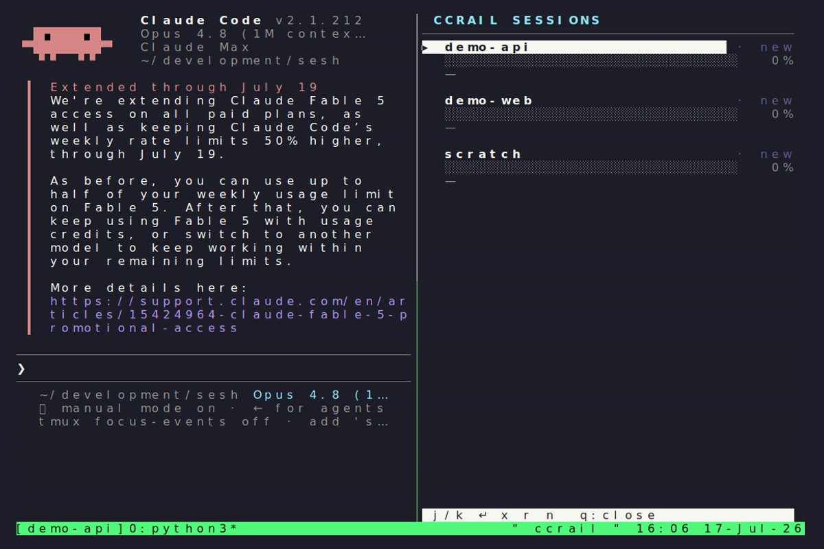Click the ↵ enter key hint in footer
The height and width of the screenshot is (549, 824).
click(x=483, y=515)
